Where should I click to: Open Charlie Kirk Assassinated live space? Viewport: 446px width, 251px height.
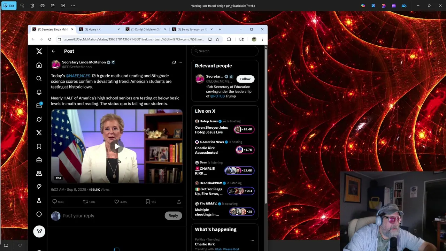point(225,148)
